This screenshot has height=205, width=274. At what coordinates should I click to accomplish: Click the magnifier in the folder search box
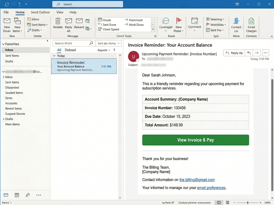pos(91,43)
